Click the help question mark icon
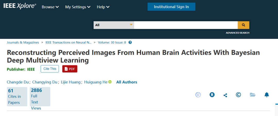This screenshot has width=278, height=116. [x=130, y=43]
